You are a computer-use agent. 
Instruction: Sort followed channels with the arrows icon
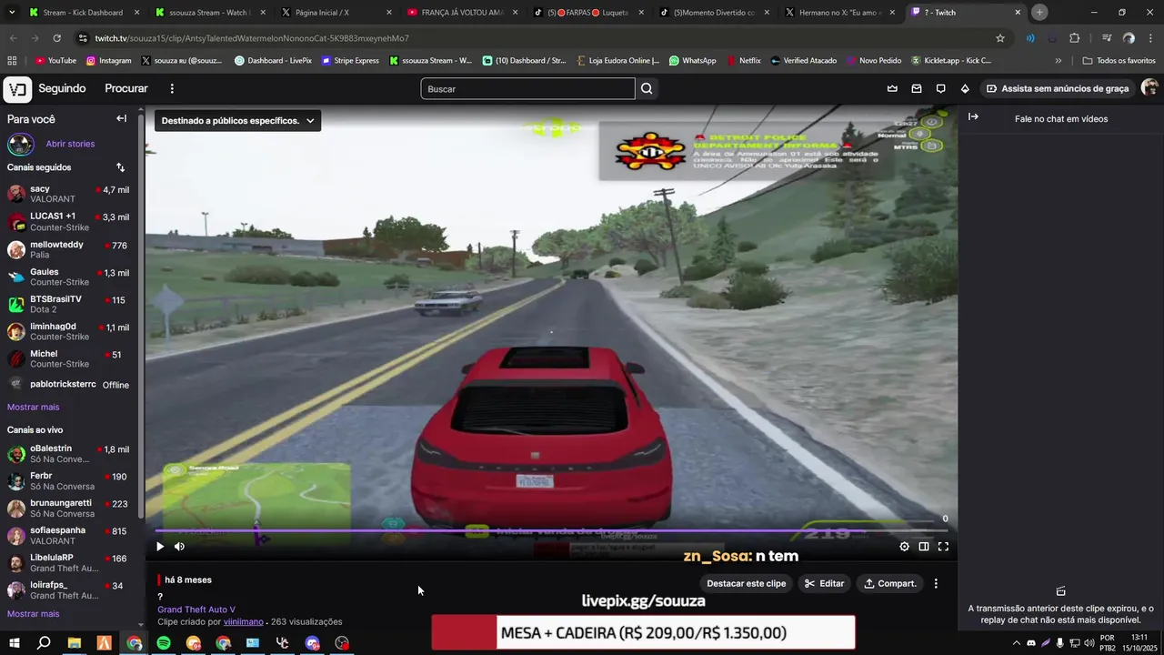click(120, 167)
